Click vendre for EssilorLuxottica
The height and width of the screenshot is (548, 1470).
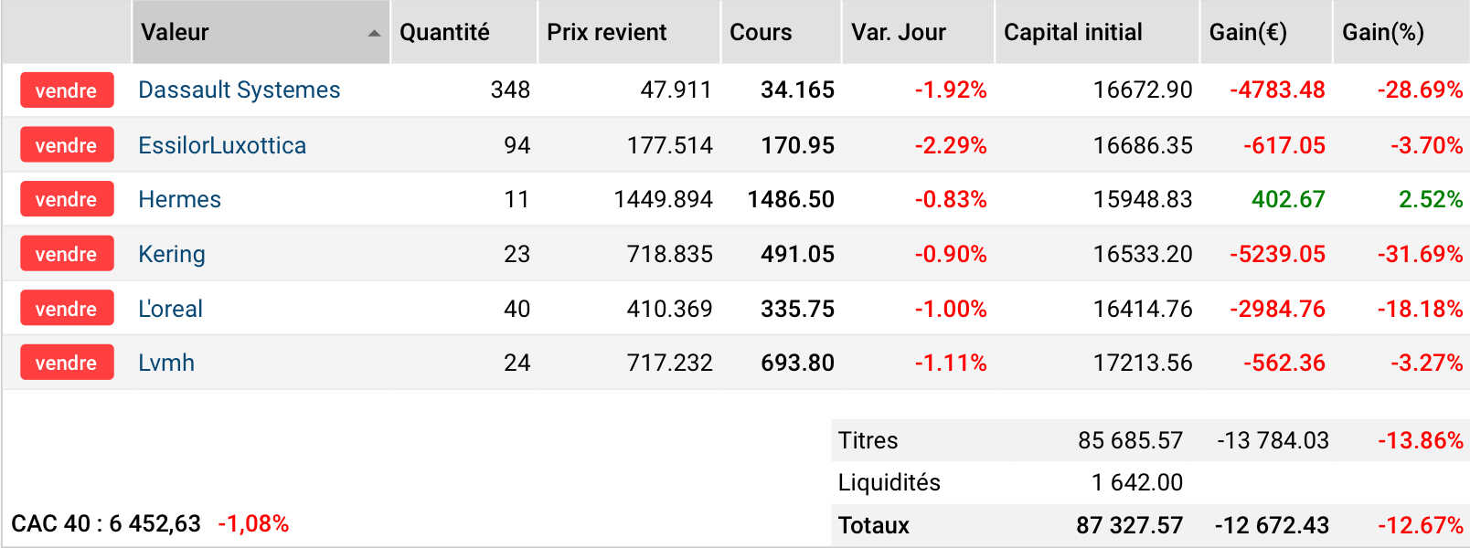[x=67, y=144]
